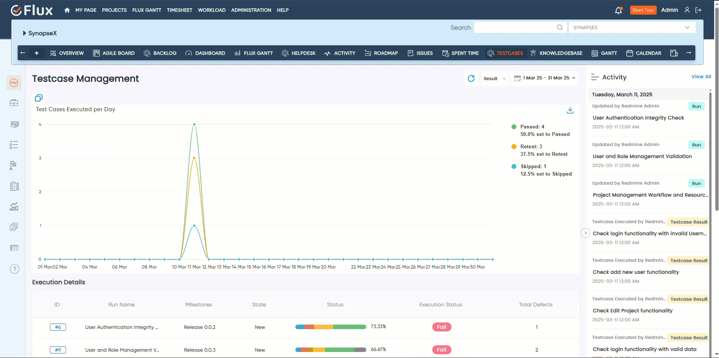Image resolution: width=719 pixels, height=358 pixels.
Task: Click the chart peak point at 4
Action: coord(194,124)
